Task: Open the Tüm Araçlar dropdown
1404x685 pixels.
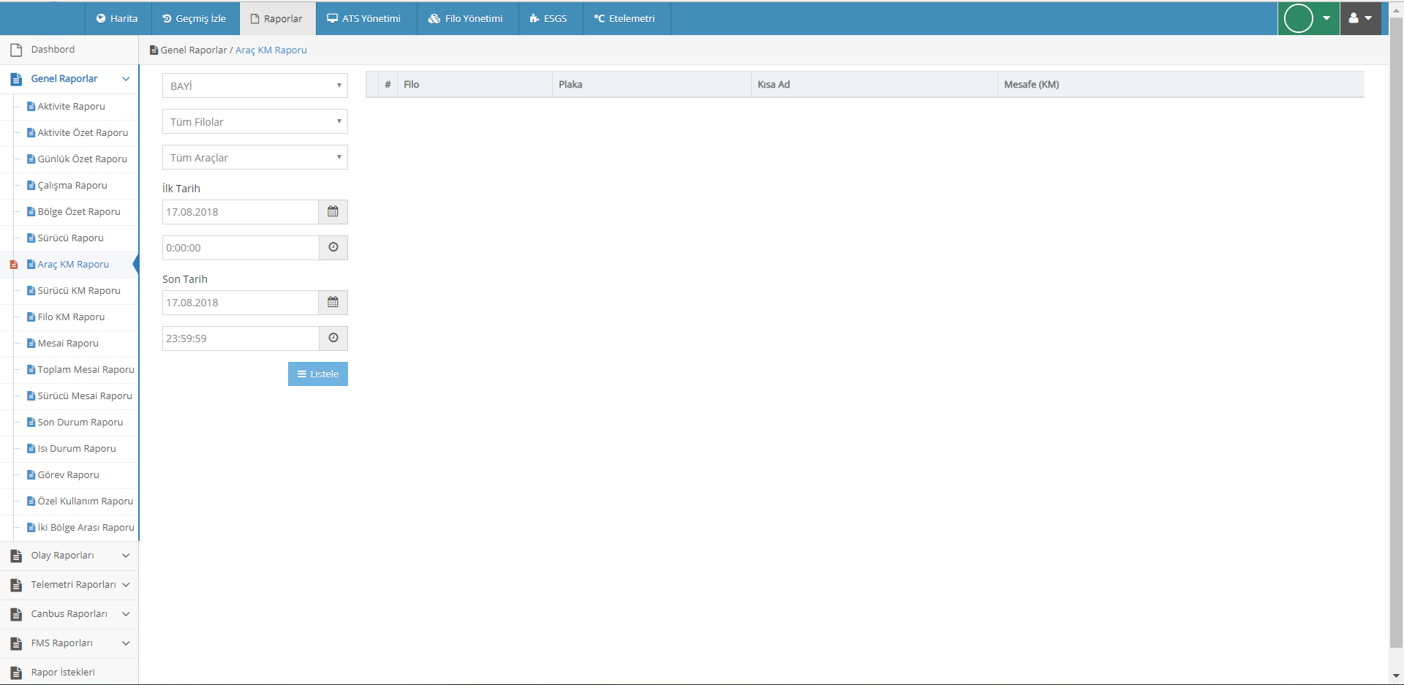Action: coord(255,157)
